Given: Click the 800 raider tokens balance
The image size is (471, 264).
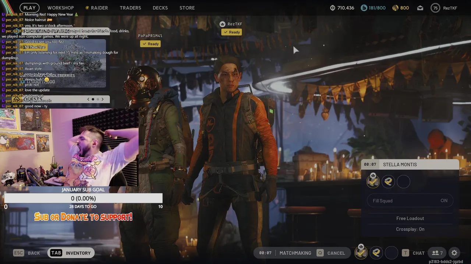Looking at the screenshot, I should (x=404, y=8).
